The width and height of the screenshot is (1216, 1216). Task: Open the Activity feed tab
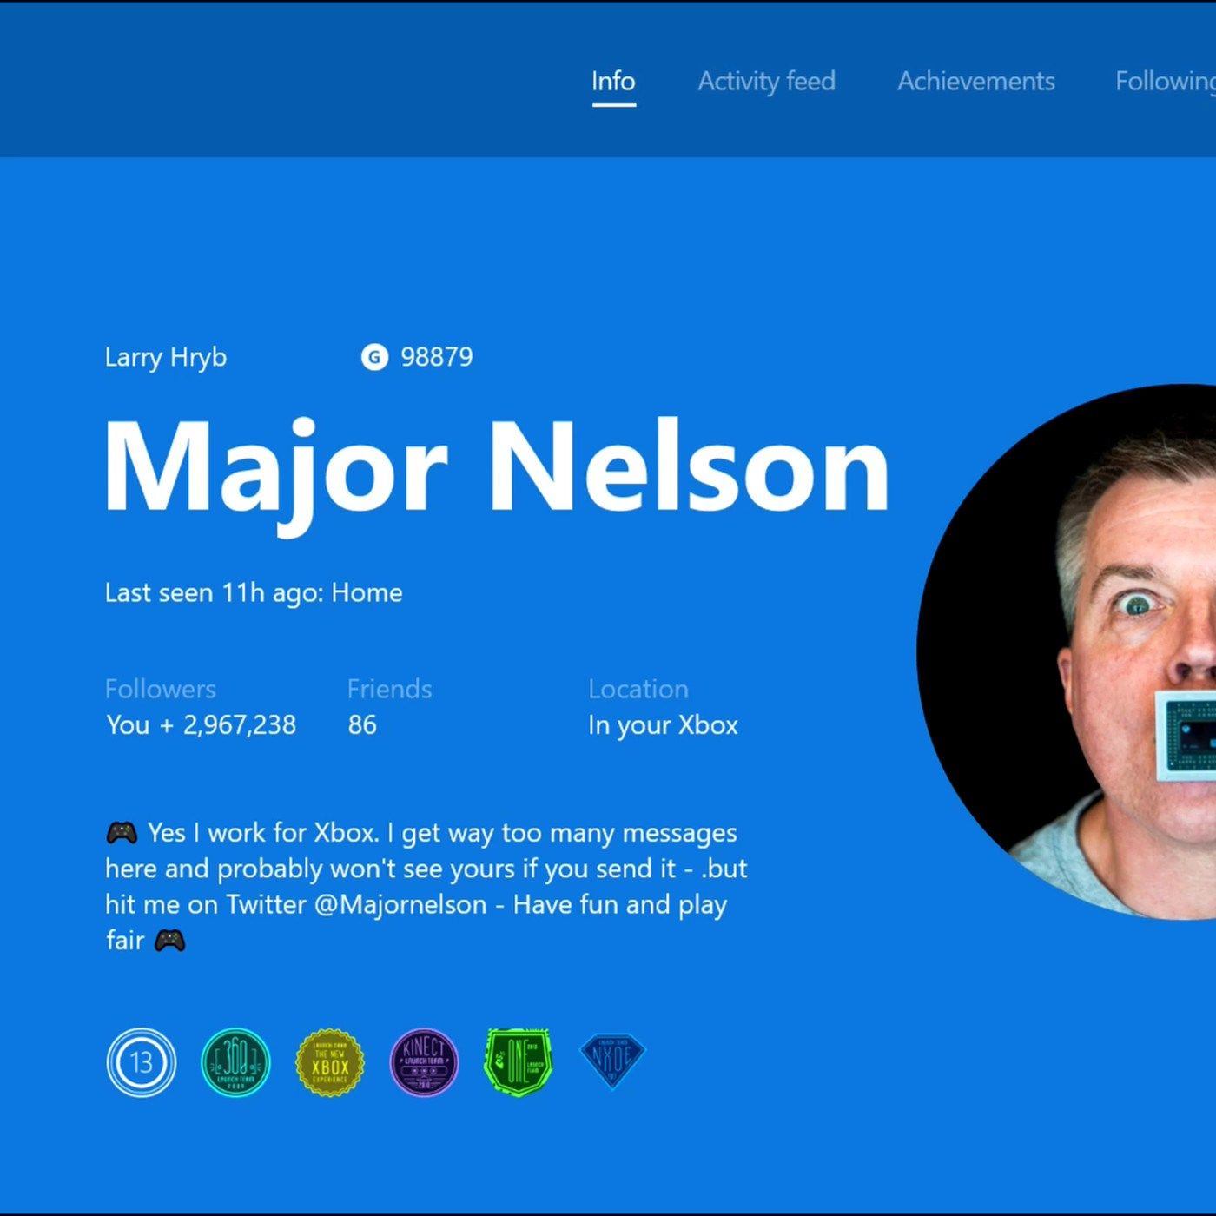pos(766,82)
